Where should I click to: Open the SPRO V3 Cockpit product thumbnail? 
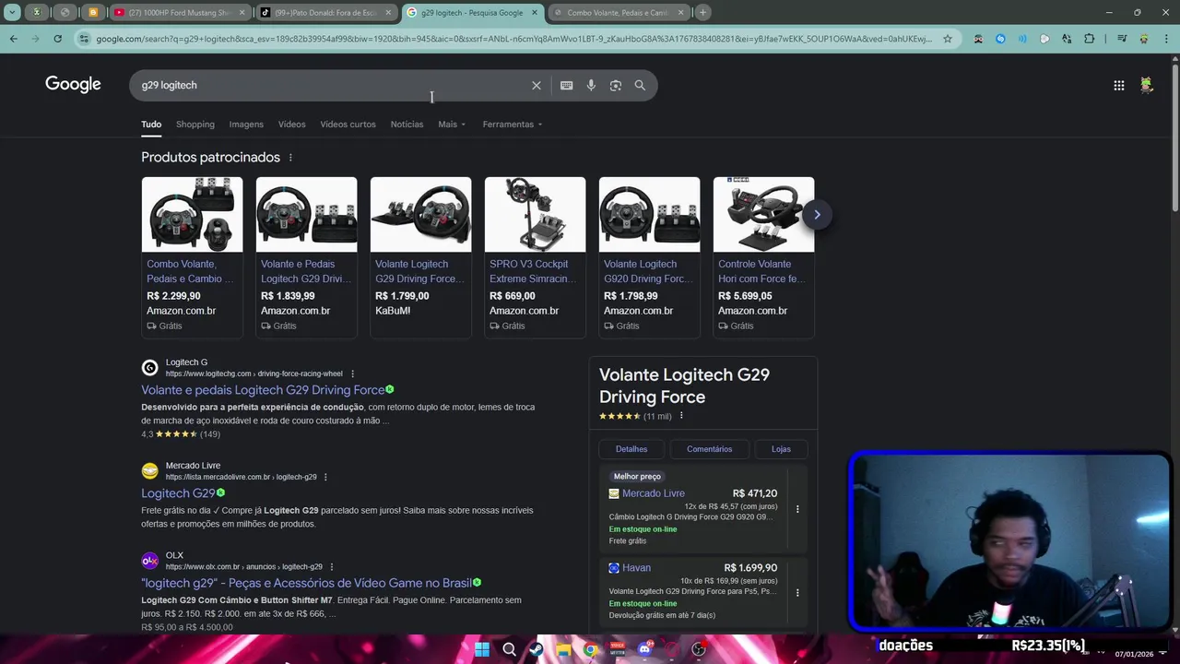[535, 215]
